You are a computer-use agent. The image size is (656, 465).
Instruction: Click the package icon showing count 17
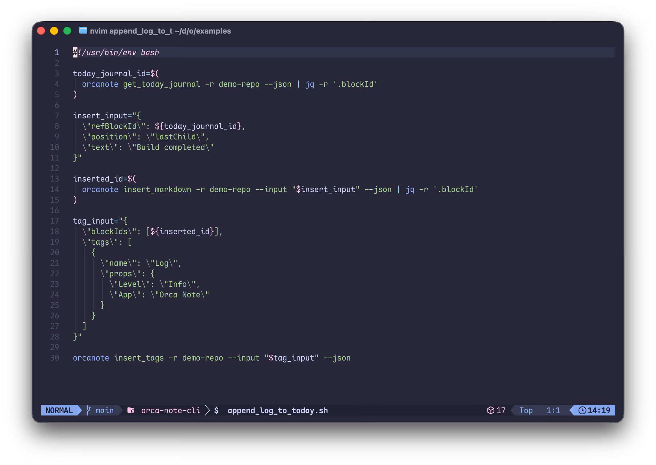[x=491, y=410]
